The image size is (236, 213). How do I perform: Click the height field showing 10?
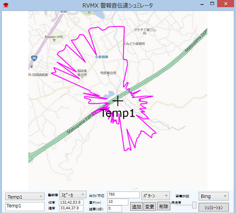point(117,202)
